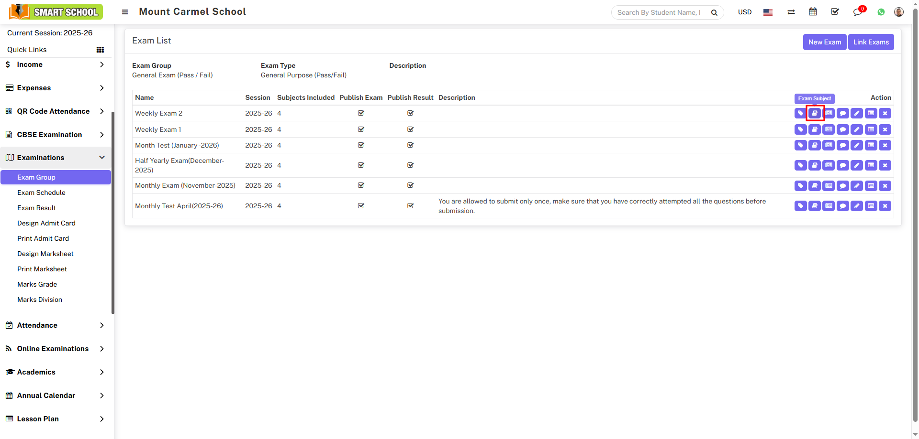Collapse the Examinations section in the sidebar

pyautogui.click(x=56, y=158)
